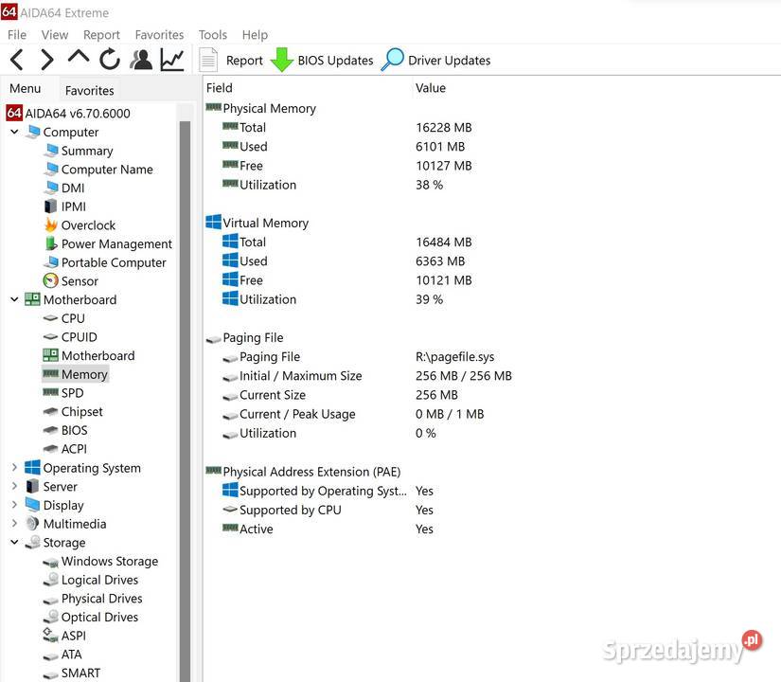
Task: Click the Value column header
Action: [431, 88]
